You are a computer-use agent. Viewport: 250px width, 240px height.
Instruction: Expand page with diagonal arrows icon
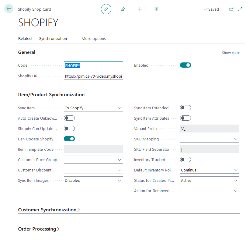click(x=240, y=9)
